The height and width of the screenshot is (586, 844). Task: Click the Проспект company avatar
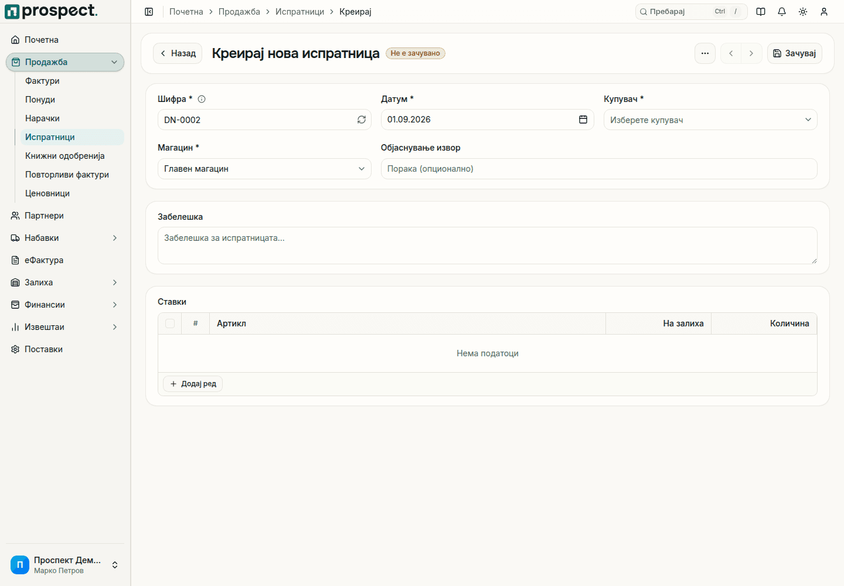pyautogui.click(x=20, y=565)
